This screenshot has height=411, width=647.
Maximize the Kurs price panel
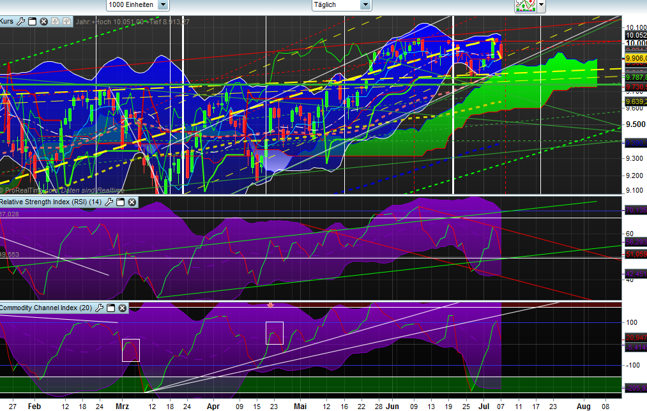click(x=32, y=22)
